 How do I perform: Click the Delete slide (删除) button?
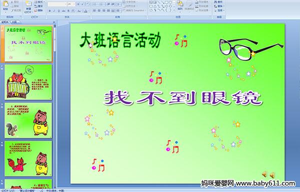tap(39, 10)
